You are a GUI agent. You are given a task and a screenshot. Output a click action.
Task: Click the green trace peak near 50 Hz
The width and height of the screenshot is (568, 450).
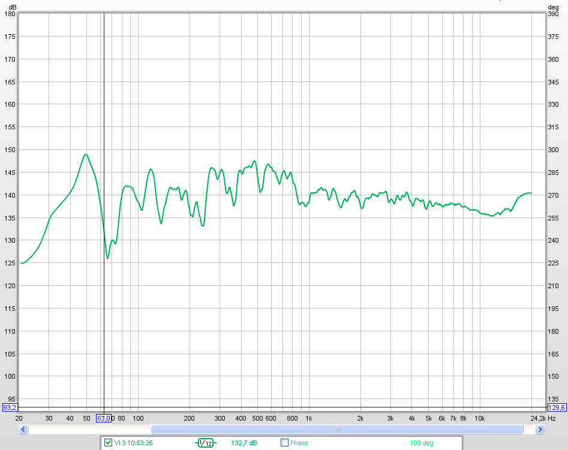86,155
